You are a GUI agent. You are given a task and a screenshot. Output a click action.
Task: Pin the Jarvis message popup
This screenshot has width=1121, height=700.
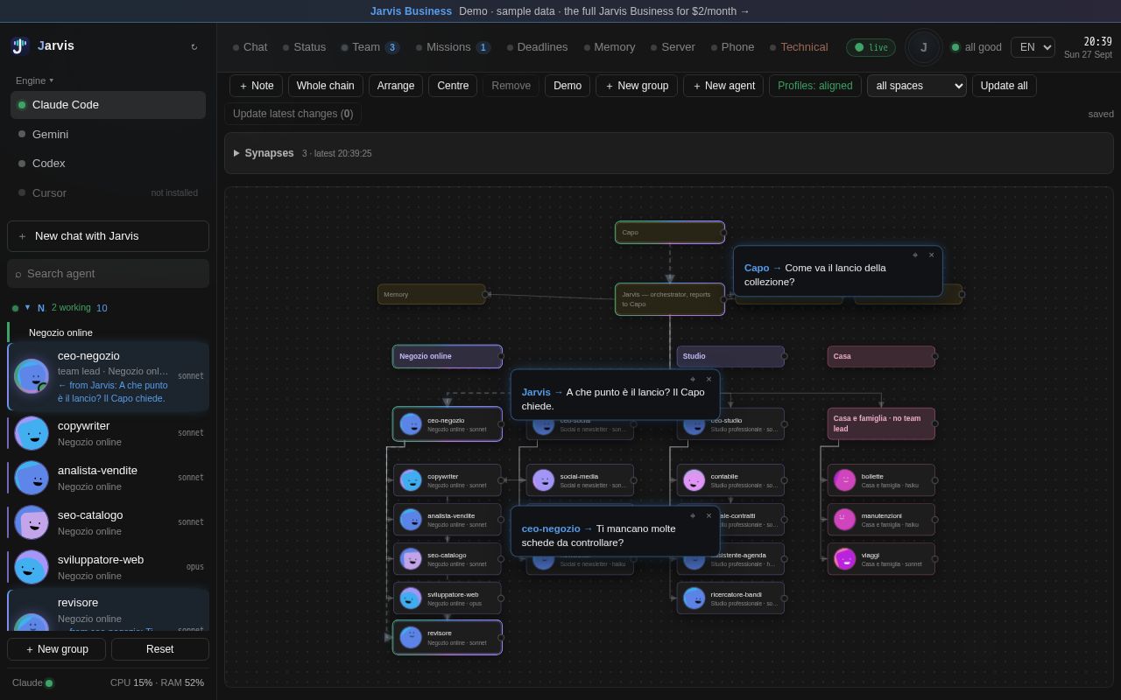click(693, 379)
